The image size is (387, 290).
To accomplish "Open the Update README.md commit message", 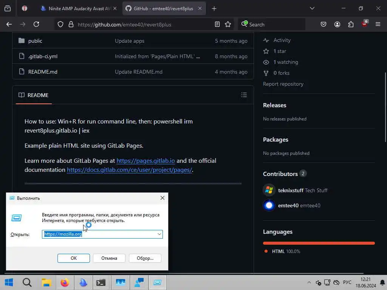I will tap(138, 72).
